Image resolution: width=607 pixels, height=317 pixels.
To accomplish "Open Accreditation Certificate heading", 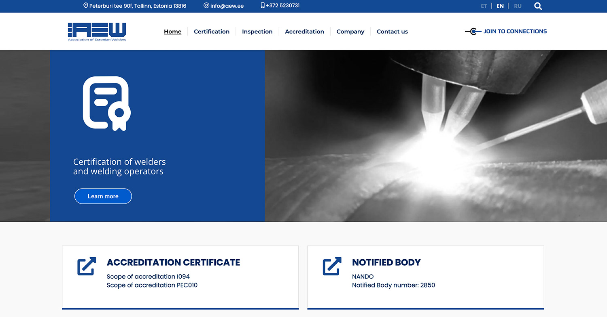I will click(x=174, y=262).
